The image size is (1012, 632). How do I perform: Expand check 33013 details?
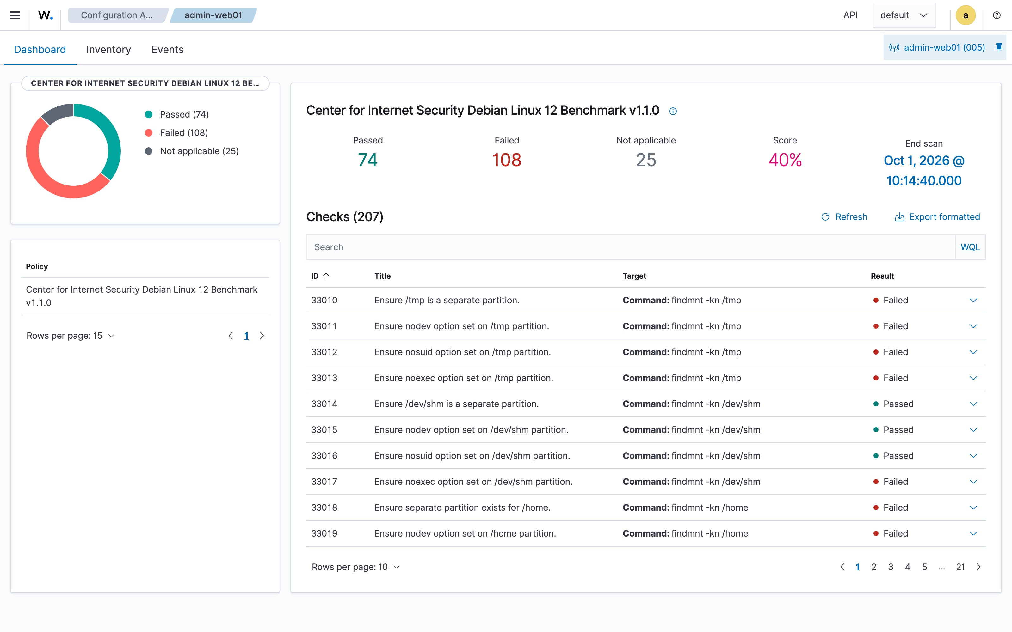(973, 378)
